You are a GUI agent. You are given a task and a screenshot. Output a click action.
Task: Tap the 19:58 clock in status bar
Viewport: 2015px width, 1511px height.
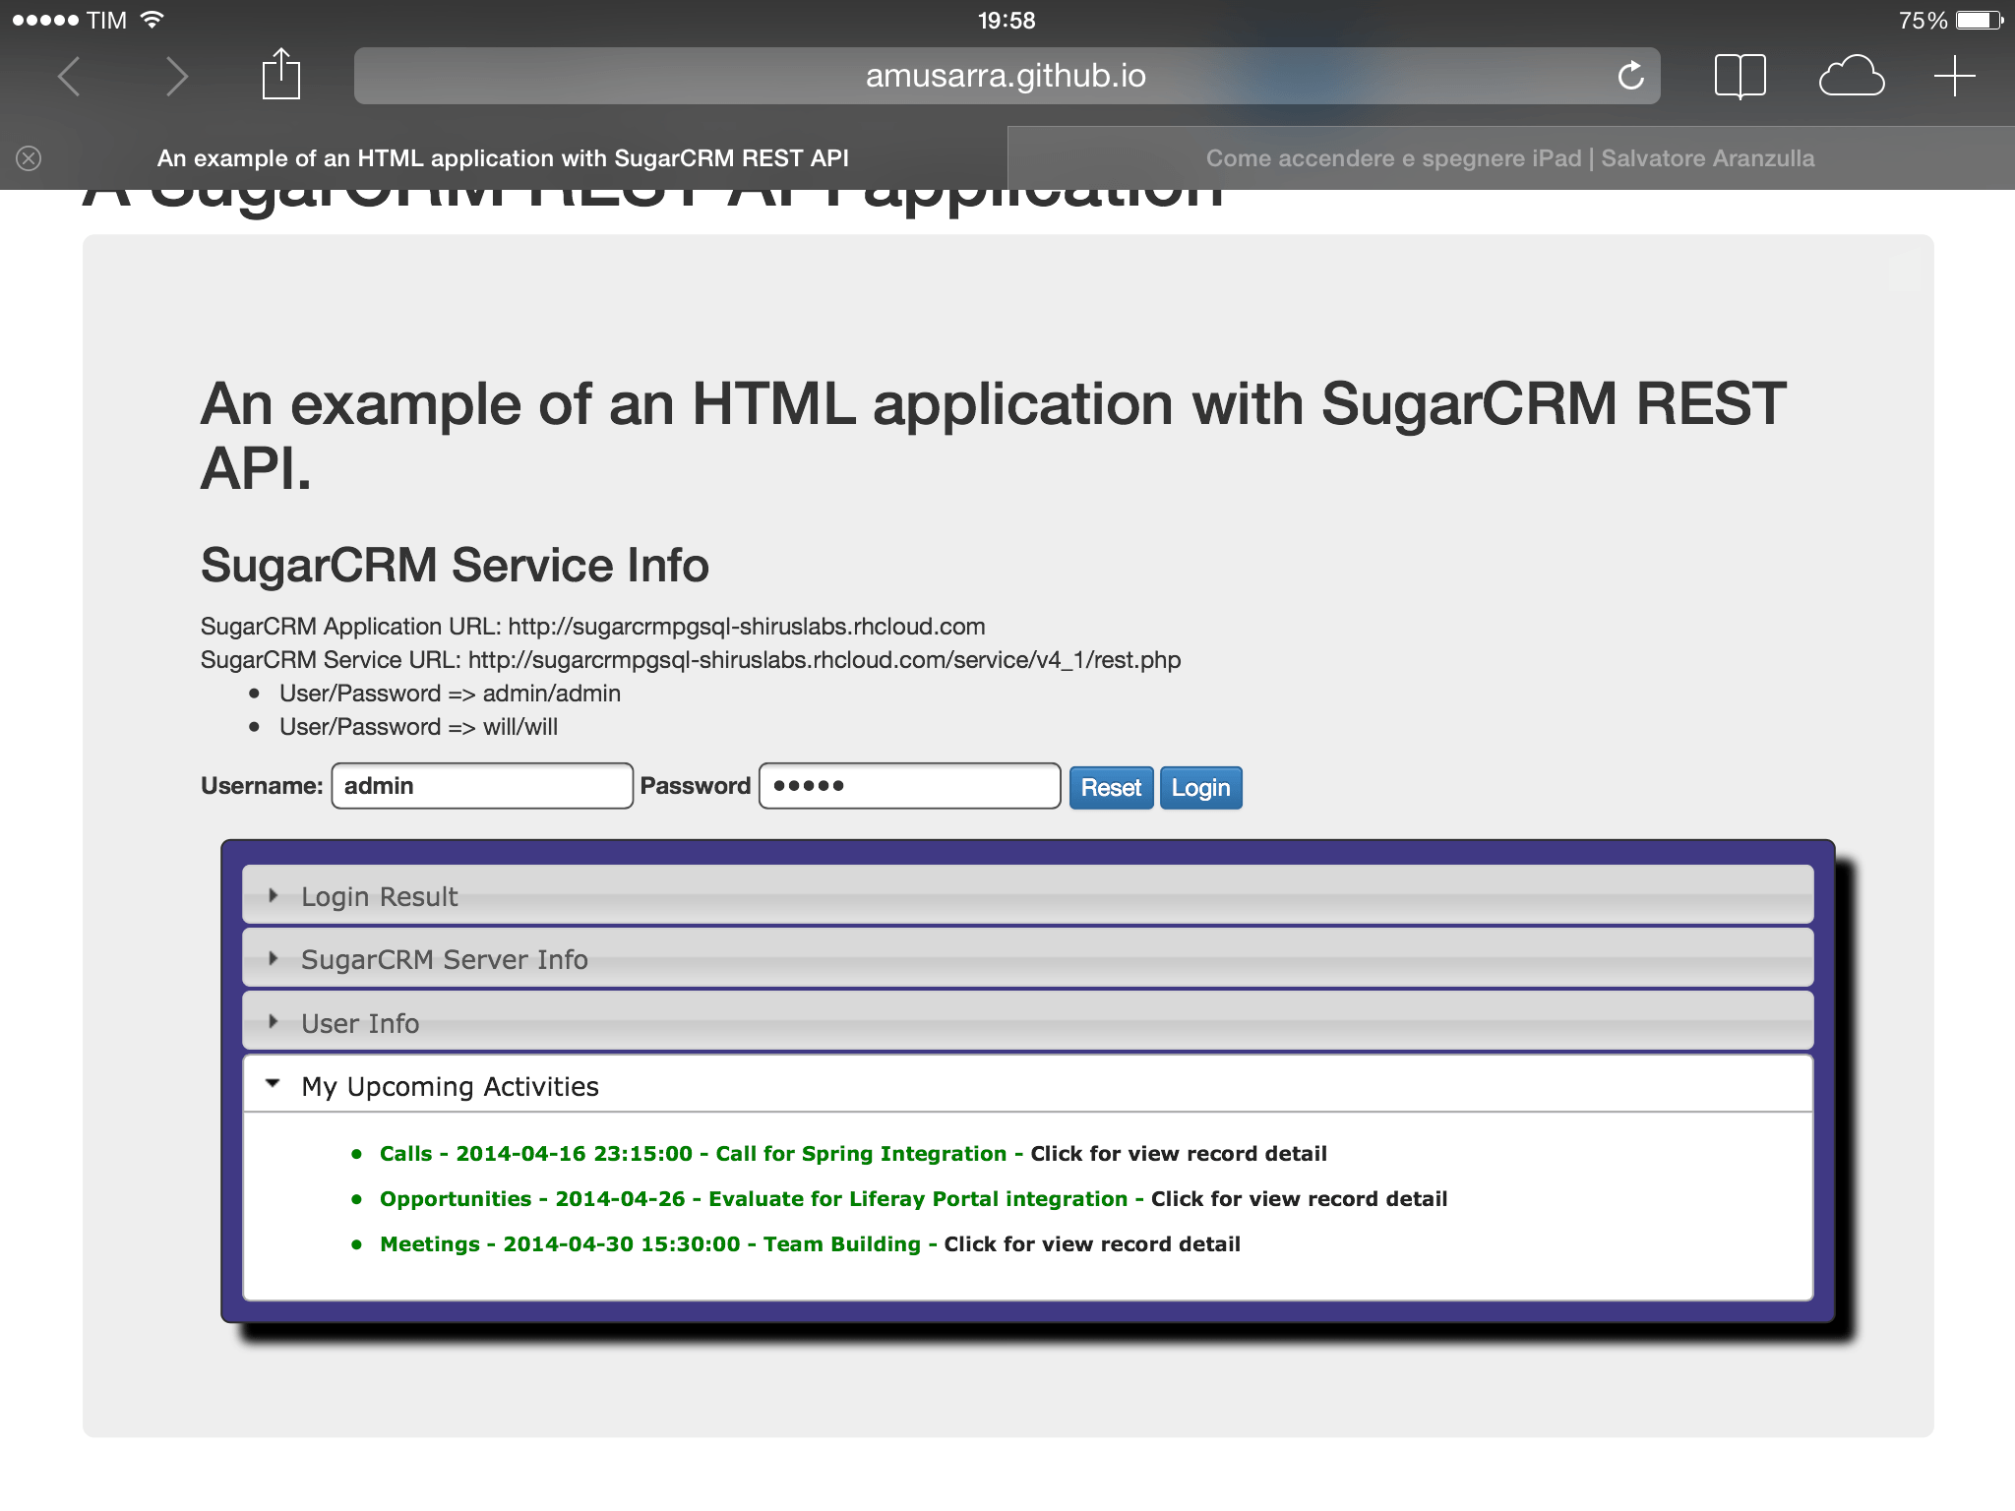point(1007,20)
